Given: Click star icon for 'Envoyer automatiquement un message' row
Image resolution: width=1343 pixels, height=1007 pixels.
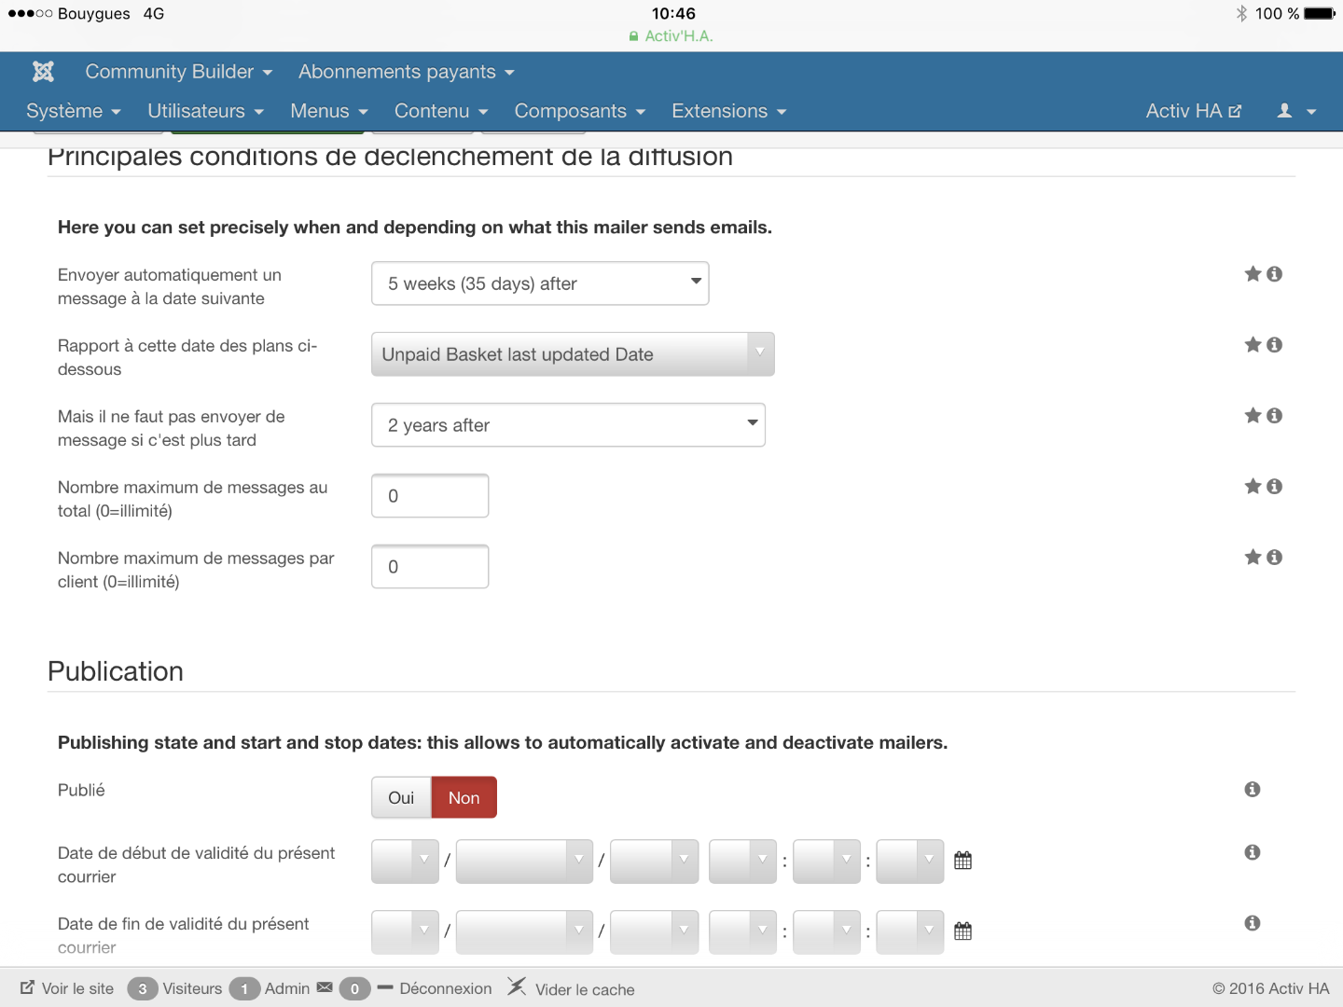Looking at the screenshot, I should 1253,274.
